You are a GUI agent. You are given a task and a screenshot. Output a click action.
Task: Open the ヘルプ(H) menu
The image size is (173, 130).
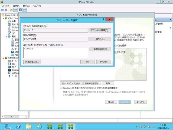point(37,6)
